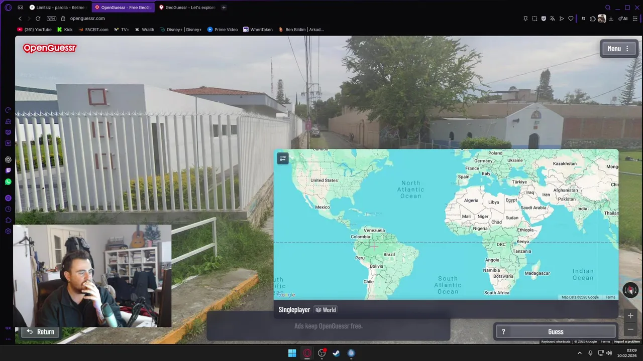Open Steam from the taskbar
Viewport: 643px width, 361px height.
point(337,353)
